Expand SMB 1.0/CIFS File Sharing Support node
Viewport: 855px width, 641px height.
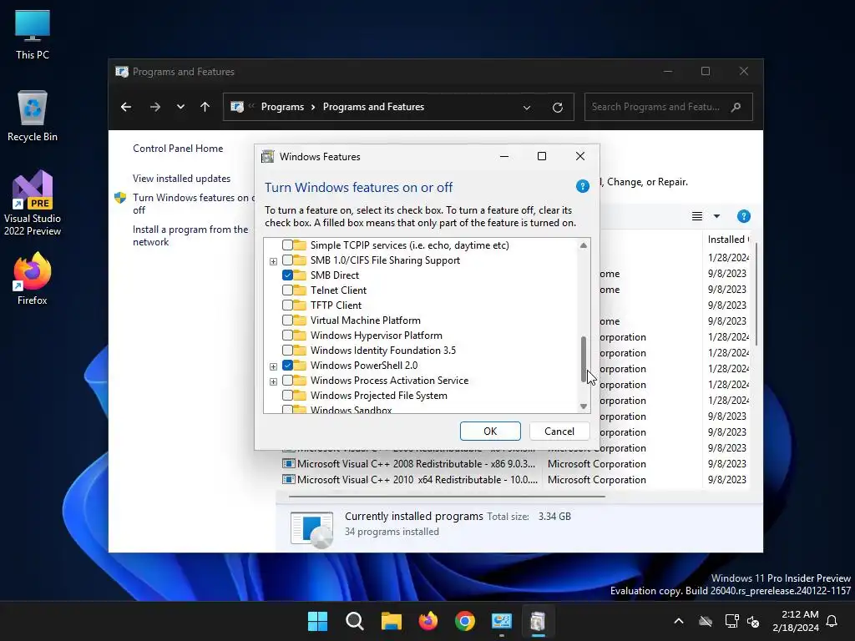coord(273,261)
